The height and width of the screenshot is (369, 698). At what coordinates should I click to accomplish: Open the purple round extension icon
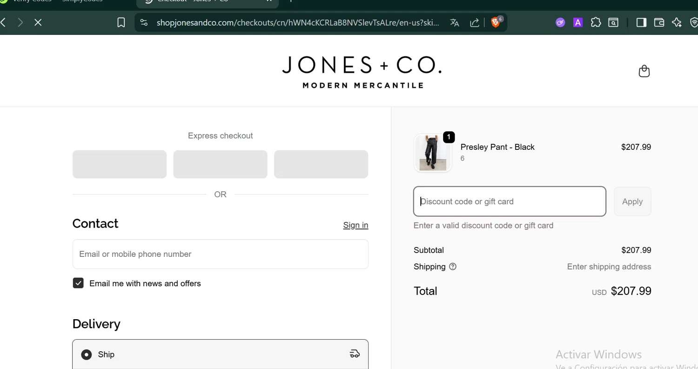tap(560, 22)
